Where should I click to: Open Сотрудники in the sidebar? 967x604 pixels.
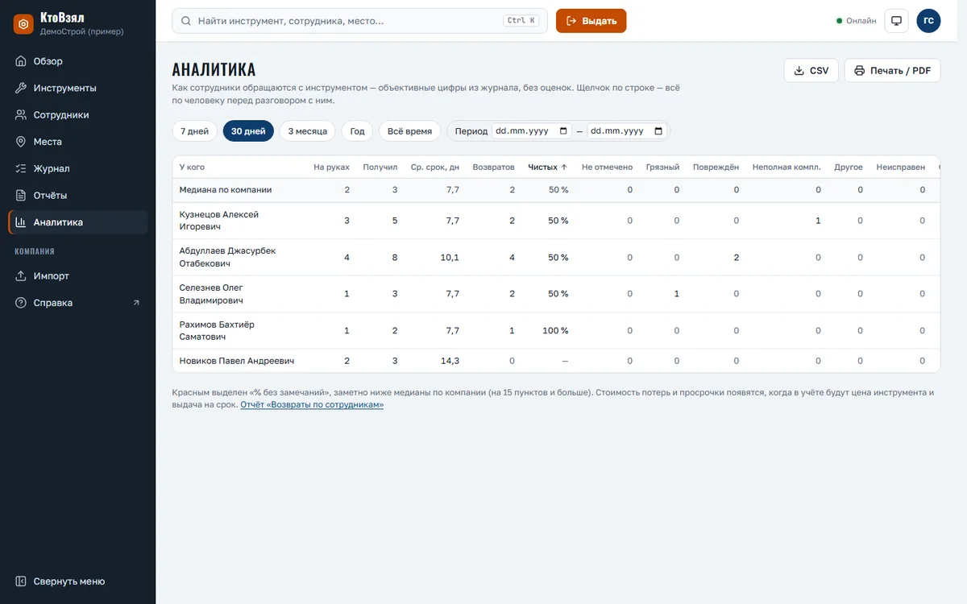[x=78, y=115]
